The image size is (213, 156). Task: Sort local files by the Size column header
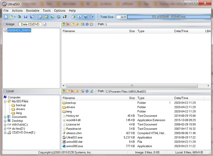[125, 98]
